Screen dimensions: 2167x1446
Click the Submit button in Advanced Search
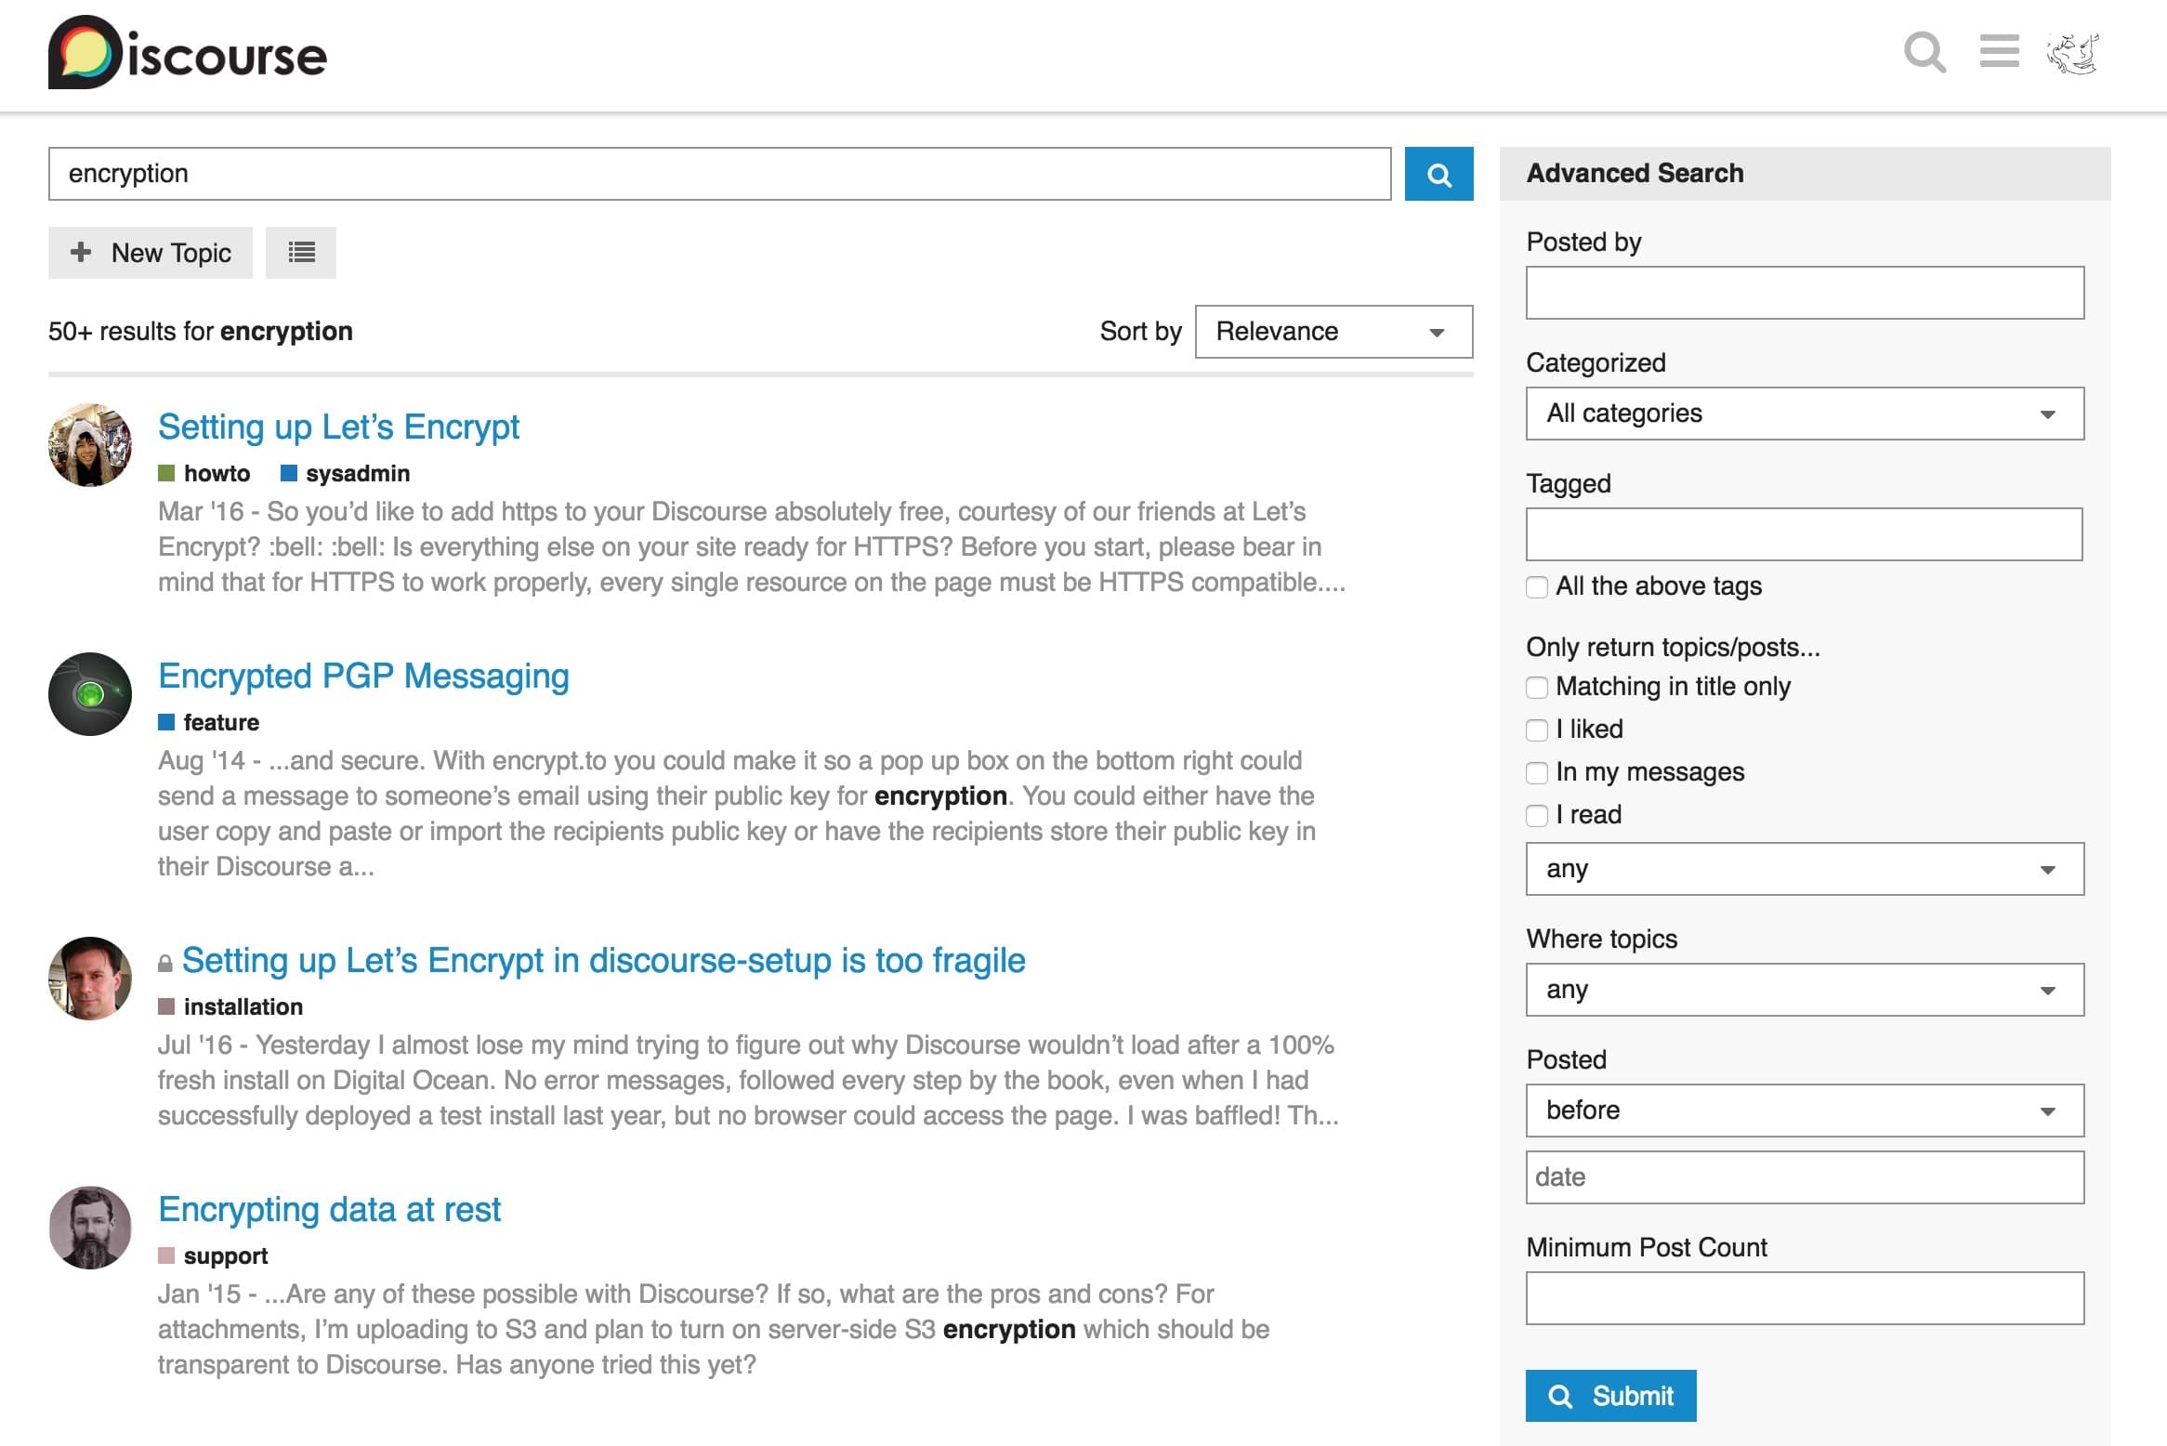tap(1610, 1395)
